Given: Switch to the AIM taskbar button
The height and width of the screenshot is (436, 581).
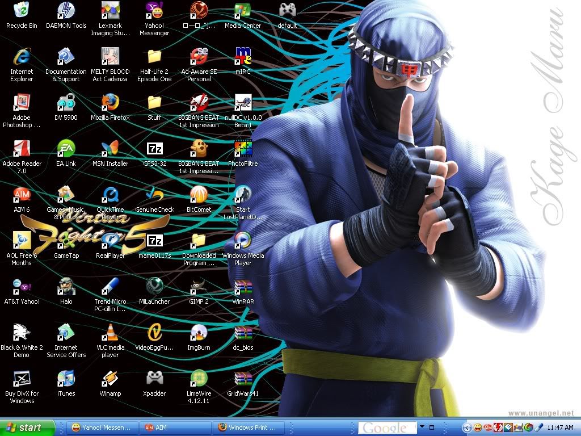Looking at the screenshot, I should (x=176, y=427).
